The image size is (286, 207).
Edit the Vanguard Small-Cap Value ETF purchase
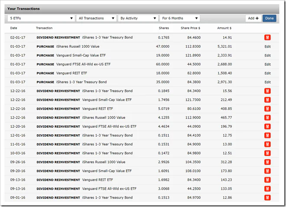pos(267,55)
